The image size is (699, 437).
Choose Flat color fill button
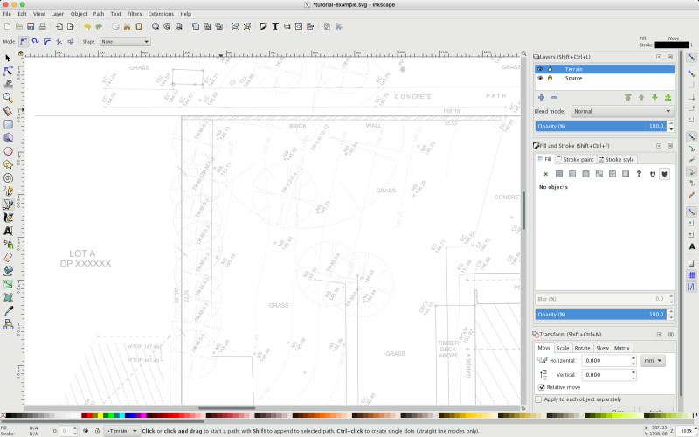coord(559,174)
